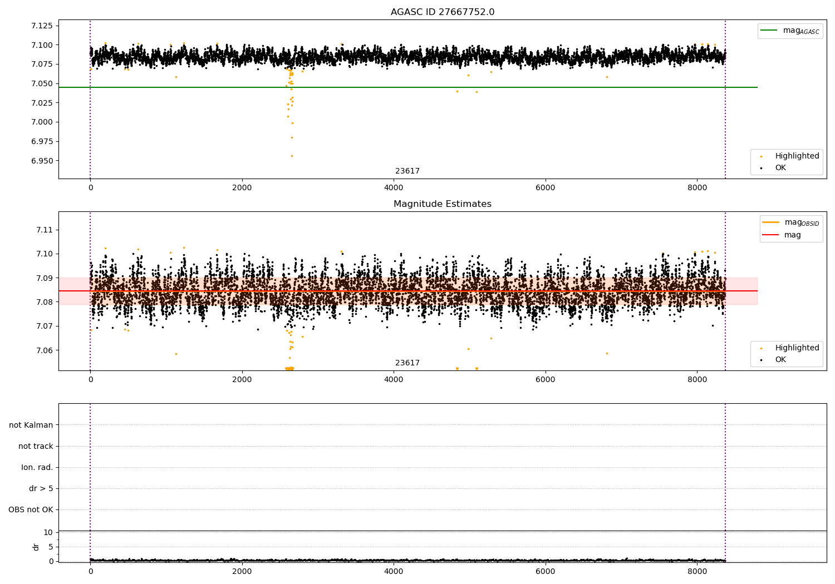The image size is (835, 584).
Task: Click the 10 tick on the dr axis
Action: pyautogui.click(x=48, y=532)
